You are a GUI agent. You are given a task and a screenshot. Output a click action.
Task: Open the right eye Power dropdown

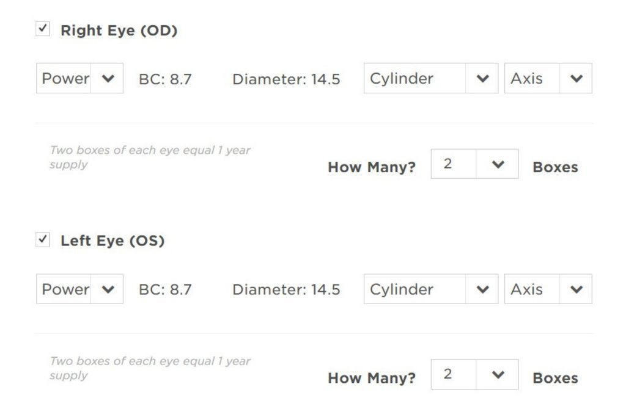point(65,78)
